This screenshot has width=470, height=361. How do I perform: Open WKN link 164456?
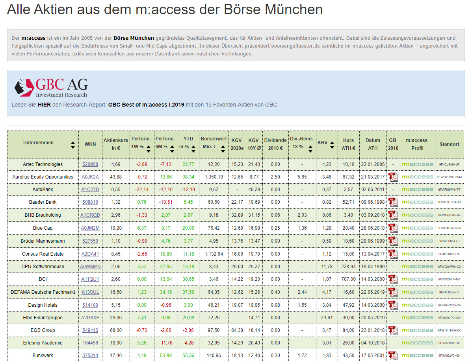tap(90, 343)
